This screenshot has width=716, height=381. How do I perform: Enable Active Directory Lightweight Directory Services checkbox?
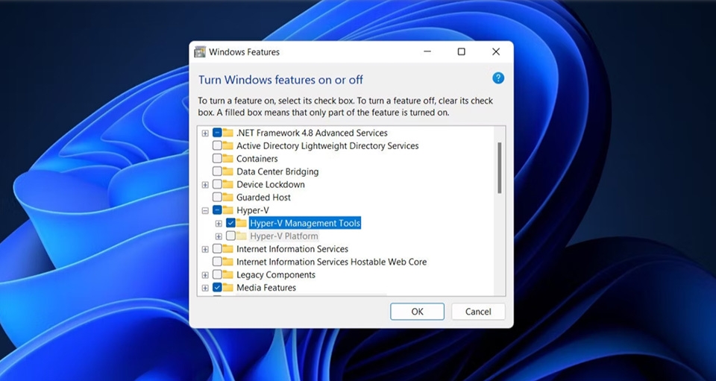click(x=217, y=146)
